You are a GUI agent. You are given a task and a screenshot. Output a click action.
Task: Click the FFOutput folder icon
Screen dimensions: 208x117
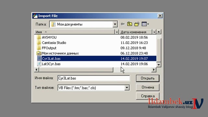[39, 48]
